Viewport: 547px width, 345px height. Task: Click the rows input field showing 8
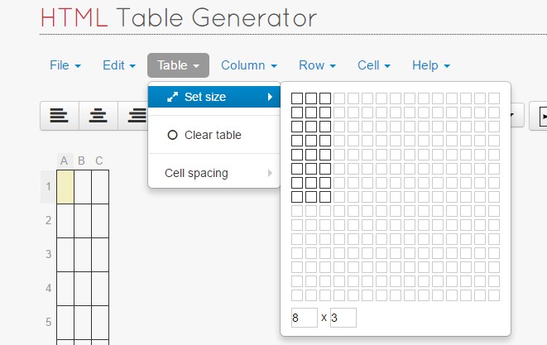point(304,318)
